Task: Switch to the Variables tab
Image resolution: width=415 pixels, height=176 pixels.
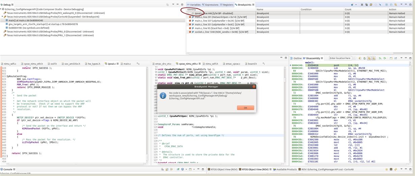Action: coord(194,5)
